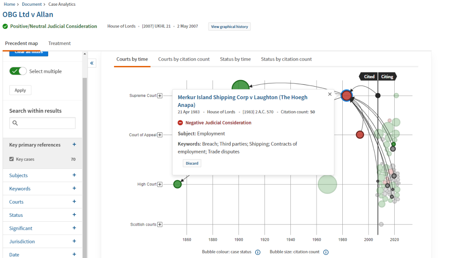Expand the Scottish courts axis row
This screenshot has width=459, height=258.
coord(160,224)
